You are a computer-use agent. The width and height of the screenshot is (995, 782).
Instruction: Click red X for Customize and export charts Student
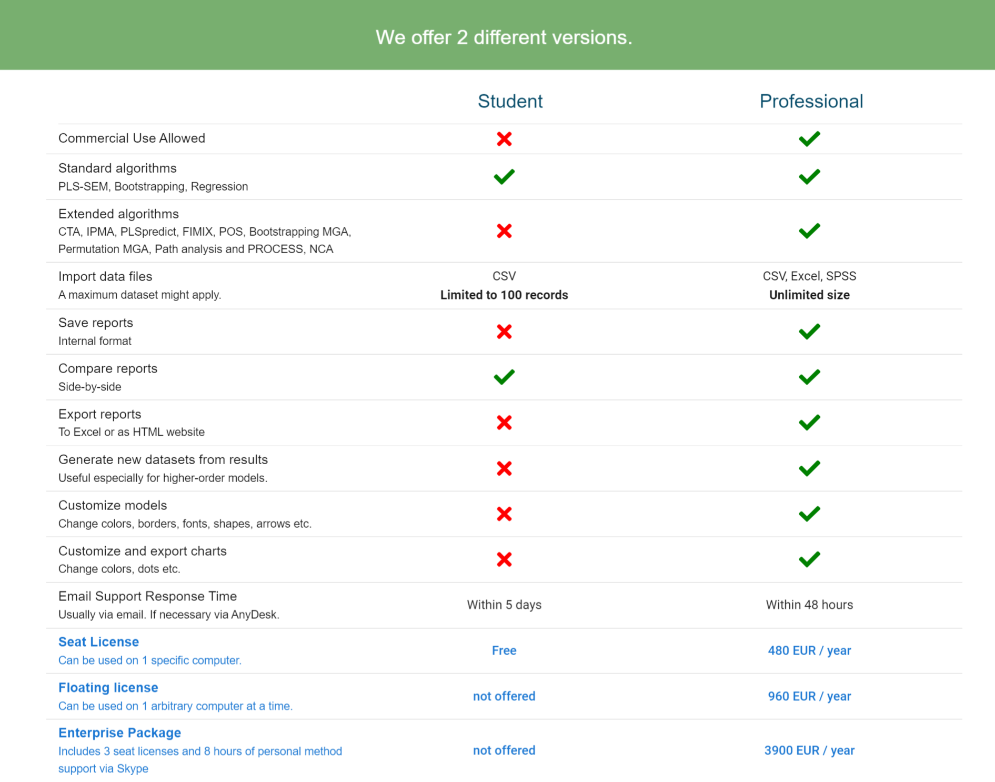504,559
